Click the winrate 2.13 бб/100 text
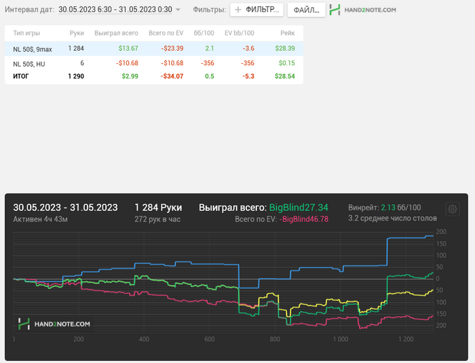 pyautogui.click(x=401, y=208)
